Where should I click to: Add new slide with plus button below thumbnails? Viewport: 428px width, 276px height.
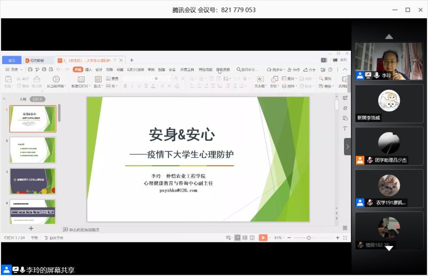(x=31, y=228)
